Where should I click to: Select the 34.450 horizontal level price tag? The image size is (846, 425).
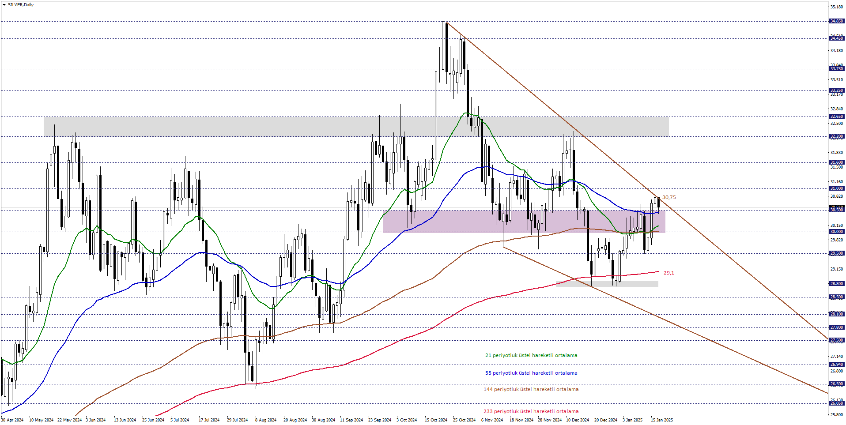tap(837, 38)
